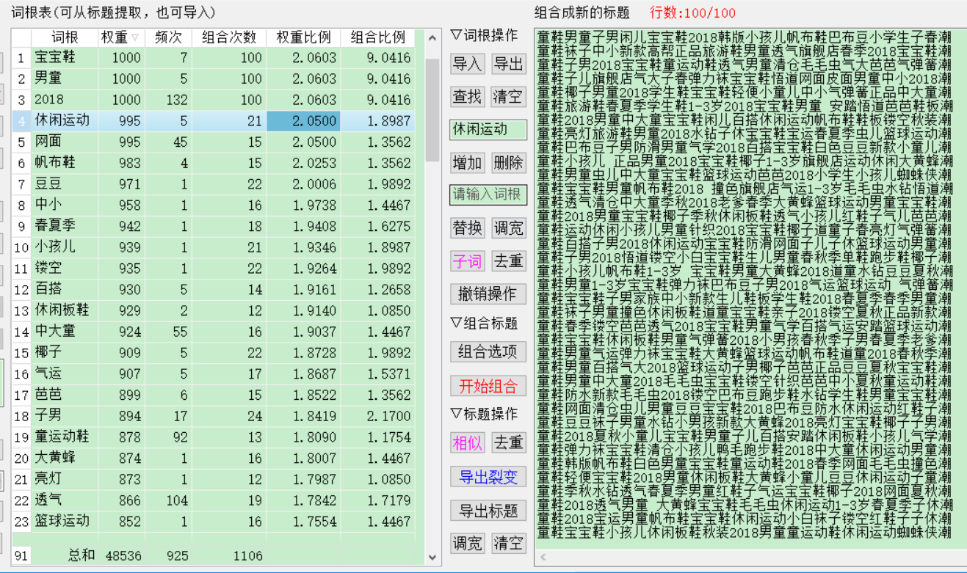This screenshot has width=967, height=573.
Task: Click the 组合比例 column header
Action: pos(377,37)
